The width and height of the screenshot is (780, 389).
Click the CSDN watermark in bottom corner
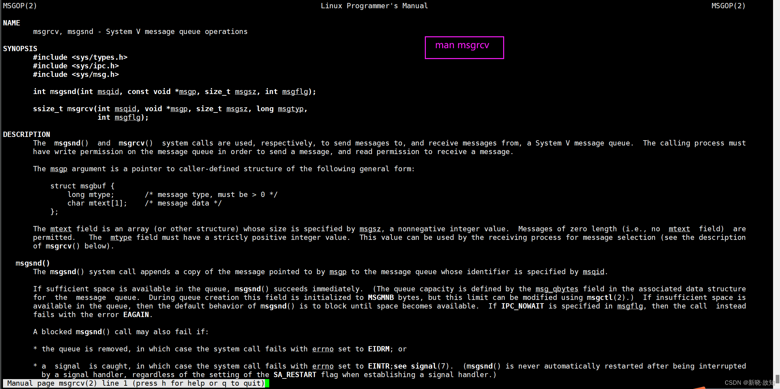pyautogui.click(x=749, y=382)
